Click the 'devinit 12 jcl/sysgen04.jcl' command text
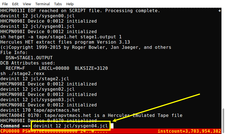Viewport: 225px width, 134px height. pyautogui.click(x=70, y=126)
